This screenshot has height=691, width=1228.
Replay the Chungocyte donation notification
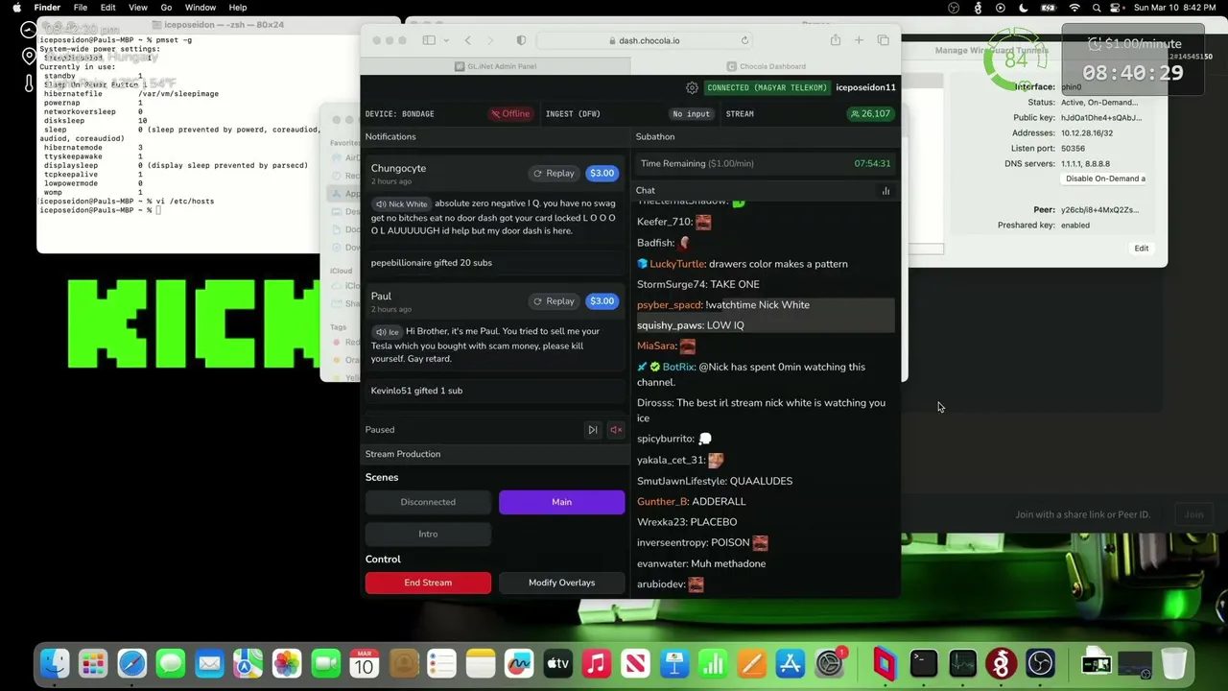point(554,174)
